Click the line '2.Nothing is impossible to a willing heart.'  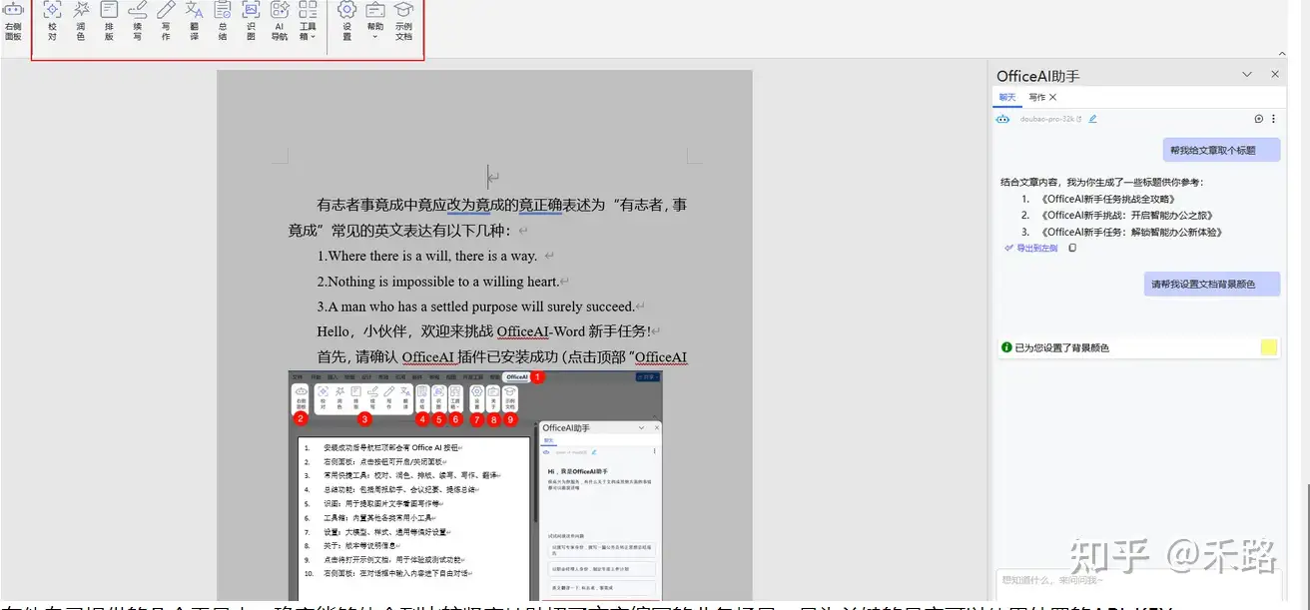438,282
